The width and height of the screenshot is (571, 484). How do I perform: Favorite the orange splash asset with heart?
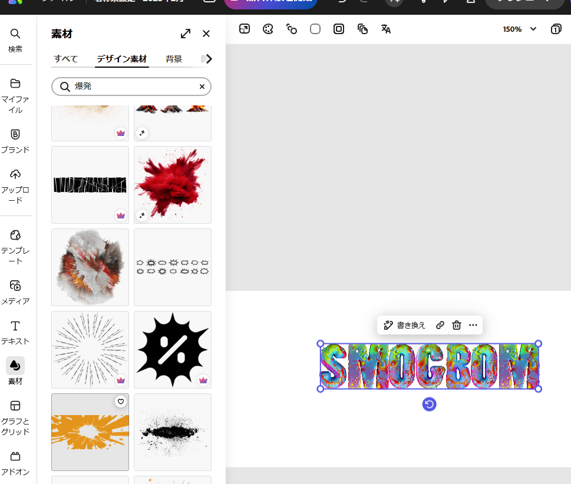(121, 402)
